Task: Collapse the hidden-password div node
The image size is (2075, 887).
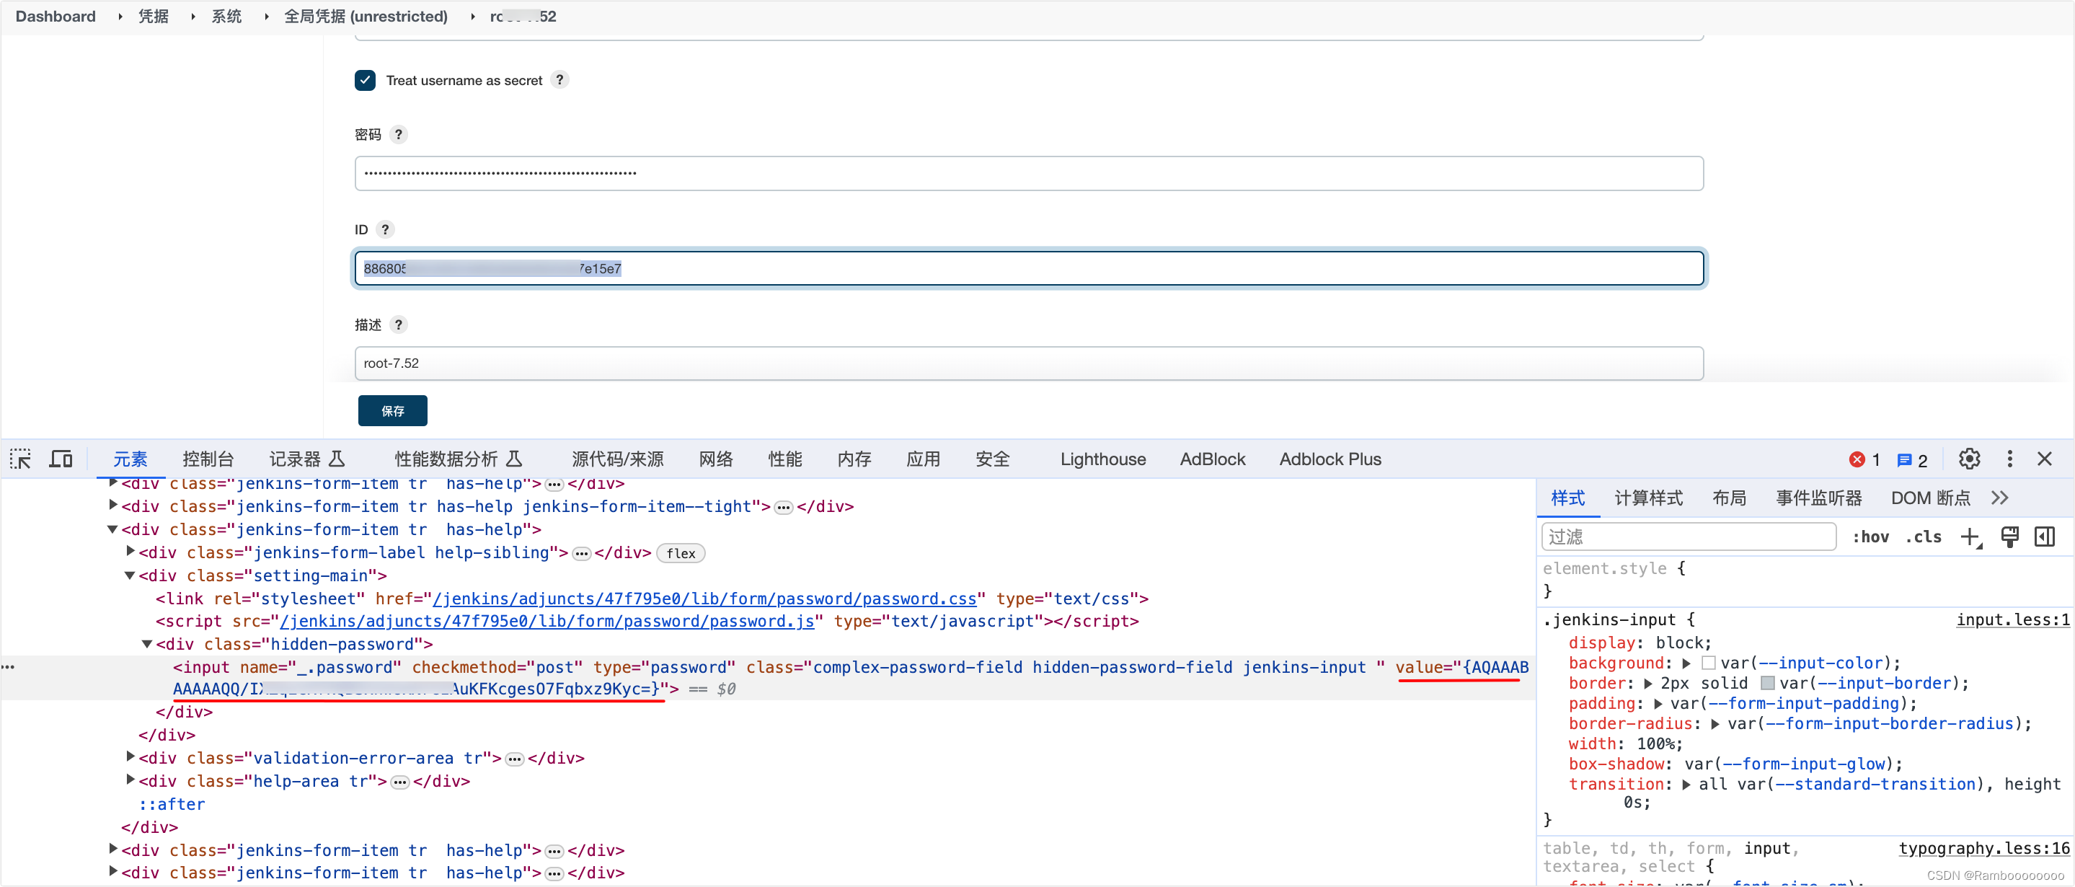Action: click(146, 644)
